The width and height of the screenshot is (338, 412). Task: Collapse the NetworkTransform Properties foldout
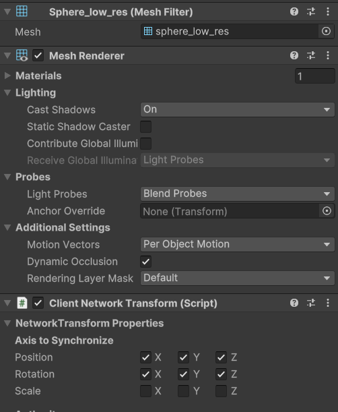point(7,323)
